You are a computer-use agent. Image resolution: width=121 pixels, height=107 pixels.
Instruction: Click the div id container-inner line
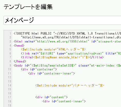pyautogui.click(x=51, y=73)
